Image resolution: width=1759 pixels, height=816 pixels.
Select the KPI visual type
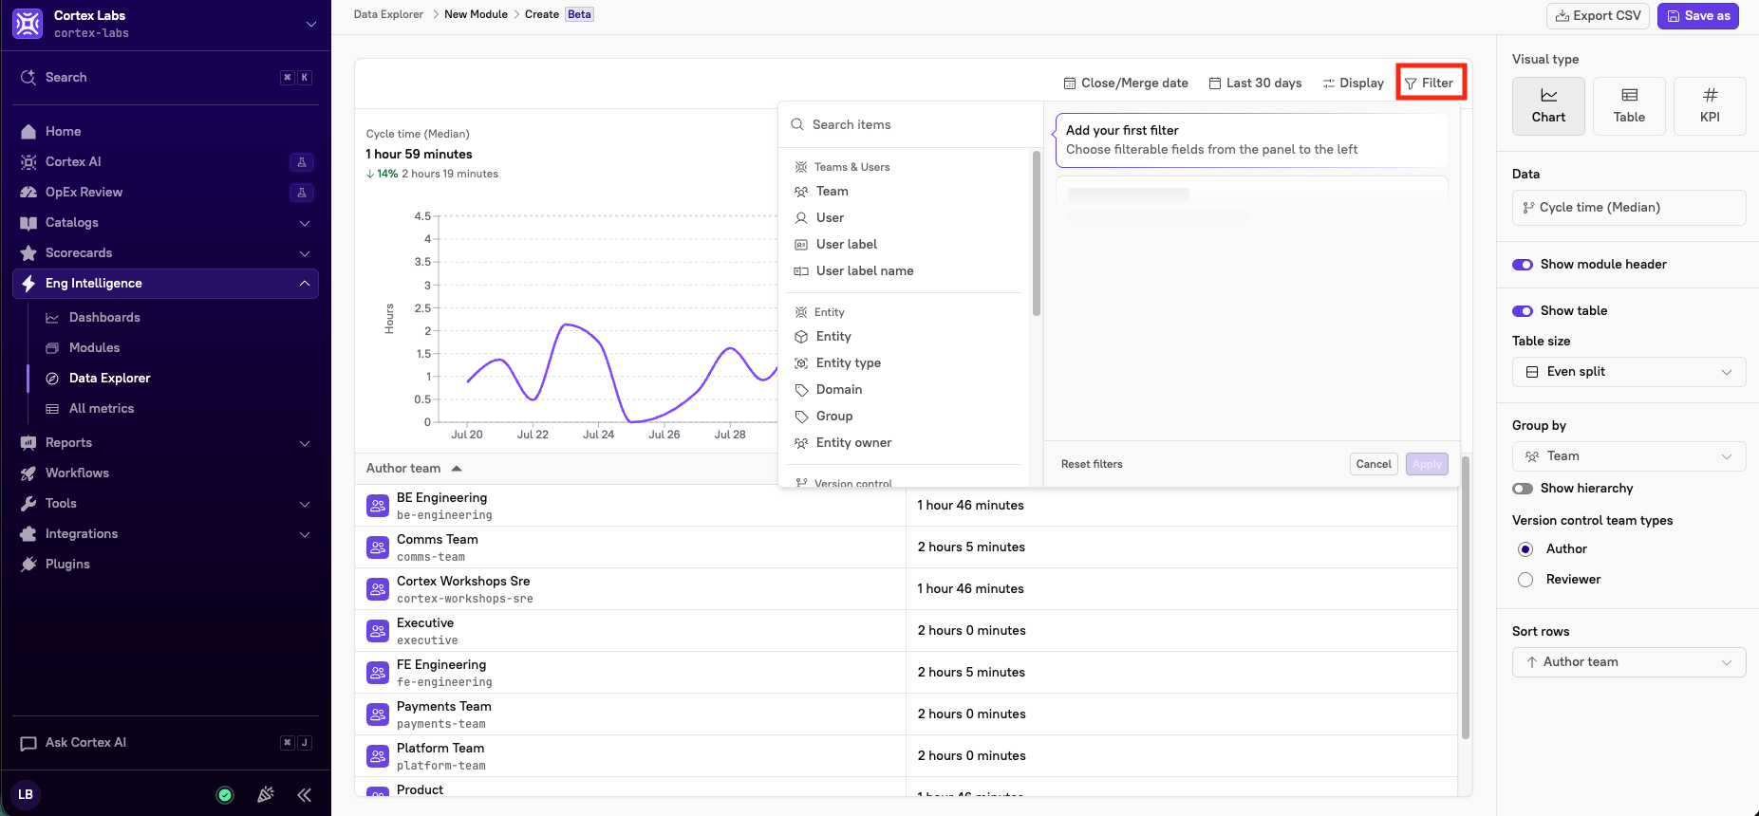[x=1710, y=106]
